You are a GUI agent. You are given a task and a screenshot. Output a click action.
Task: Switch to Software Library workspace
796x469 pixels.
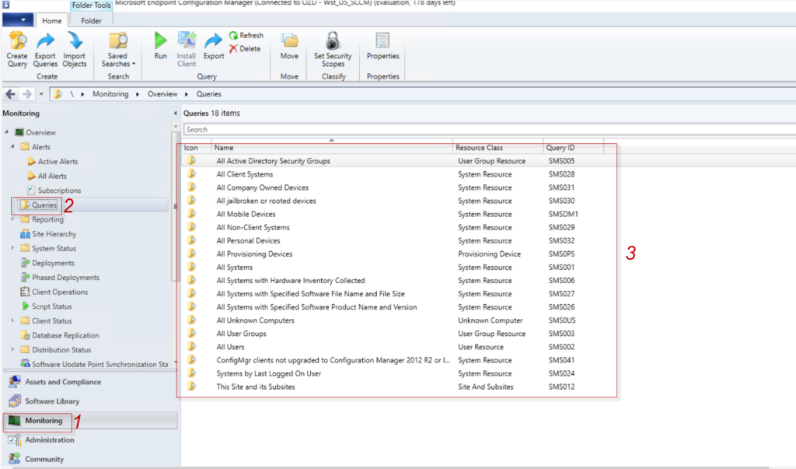point(52,401)
